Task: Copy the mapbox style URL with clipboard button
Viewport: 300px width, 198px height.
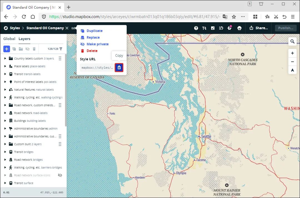Action: (119, 68)
